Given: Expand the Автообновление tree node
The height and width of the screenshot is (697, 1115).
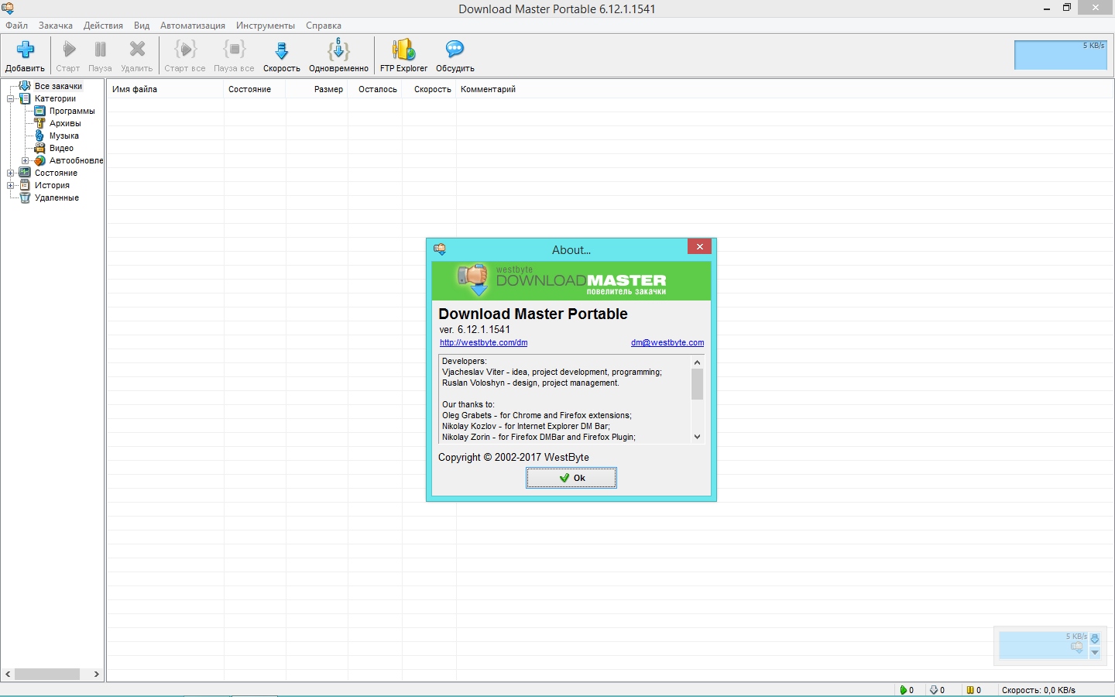Looking at the screenshot, I should pos(26,160).
